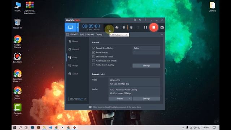Show hidden system tray icons
The image size is (231, 130).
pos(183,127)
